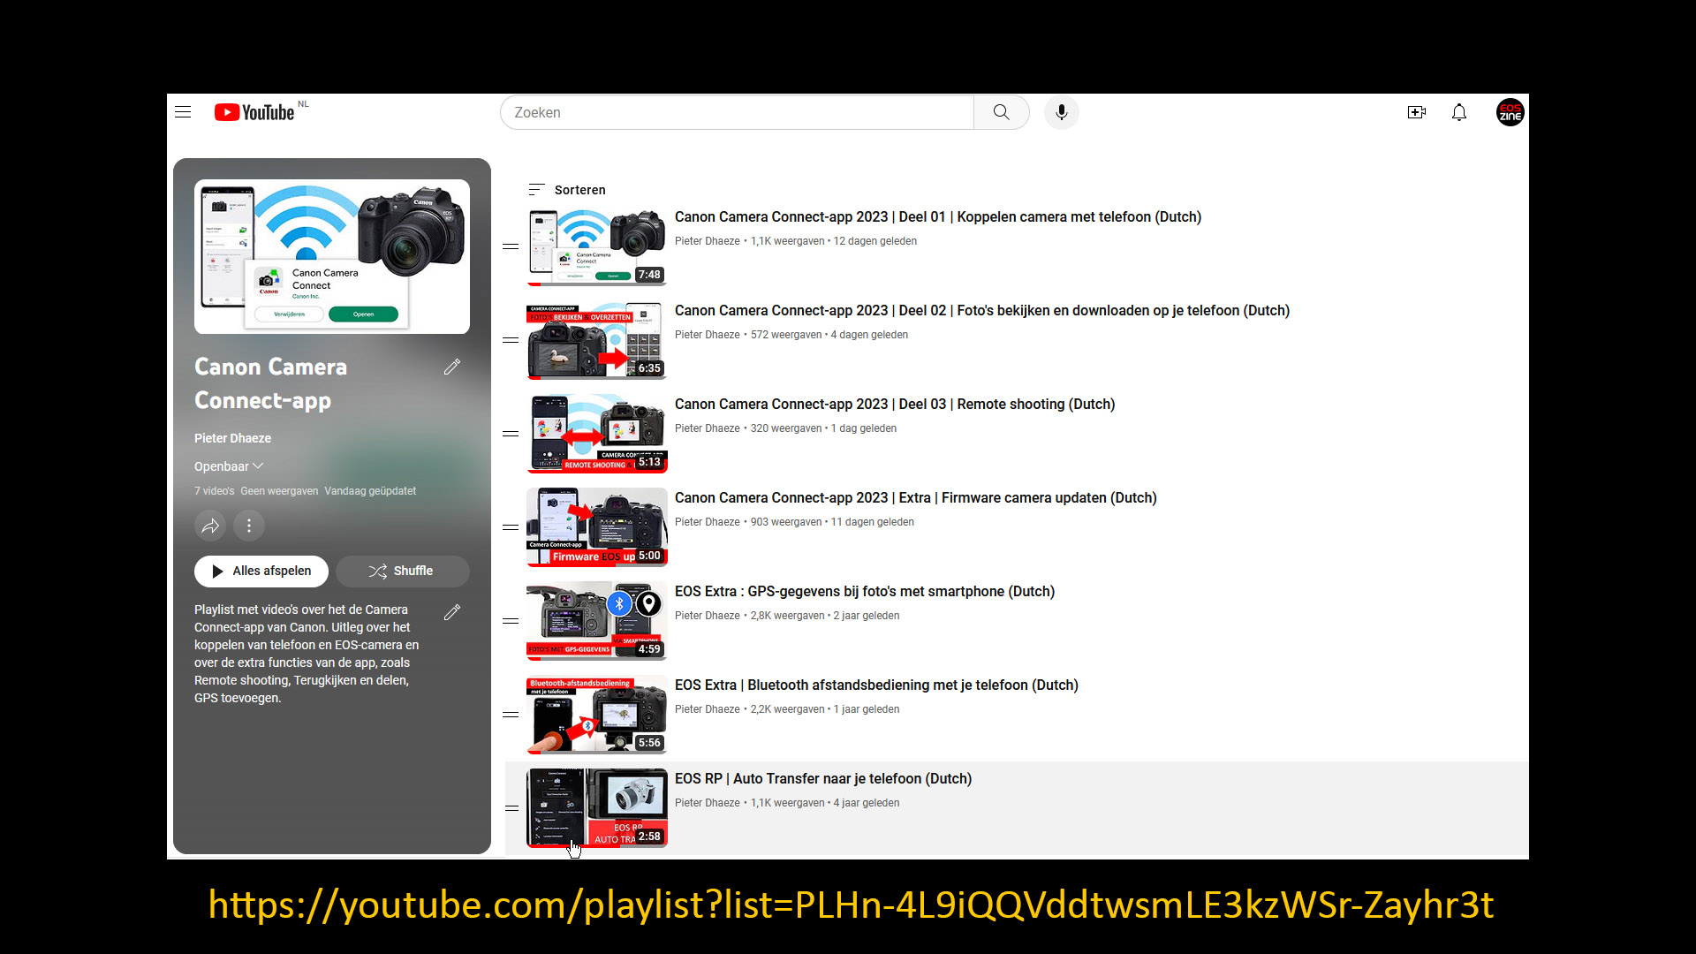Open the create video icon
The image size is (1696, 954).
pos(1416,112)
